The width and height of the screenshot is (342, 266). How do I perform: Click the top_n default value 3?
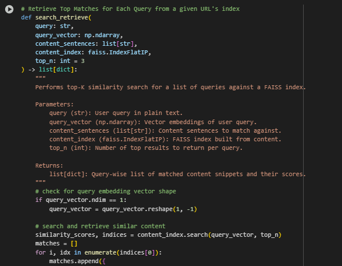[83, 61]
